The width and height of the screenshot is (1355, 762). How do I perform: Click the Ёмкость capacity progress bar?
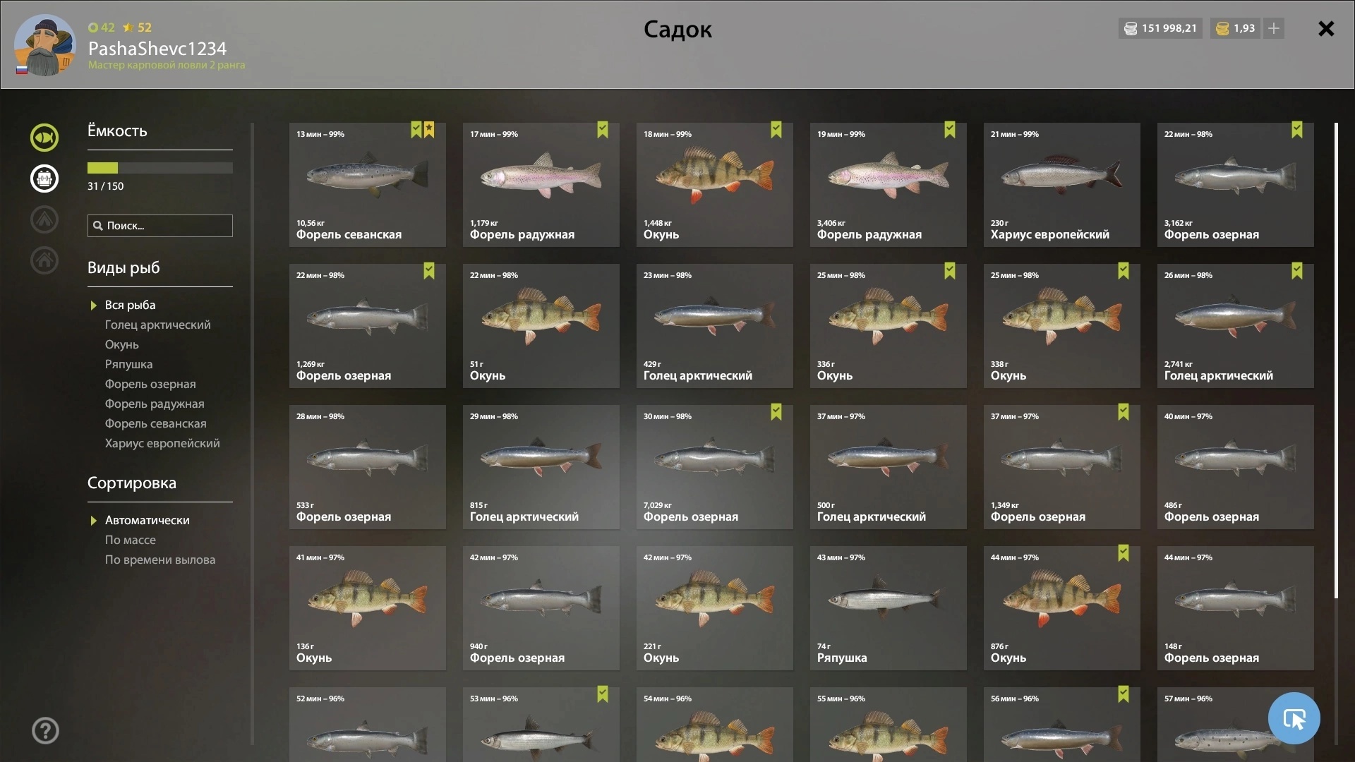point(159,168)
